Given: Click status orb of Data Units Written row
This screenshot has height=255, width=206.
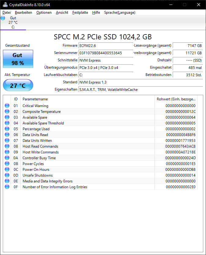Looking at the screenshot, I should click(x=7, y=140).
